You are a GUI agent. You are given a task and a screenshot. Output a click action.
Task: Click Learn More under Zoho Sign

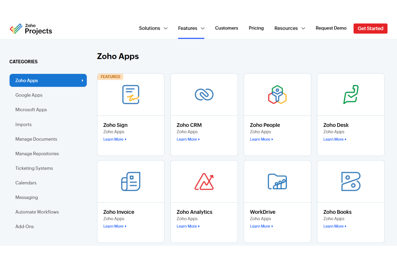115,139
